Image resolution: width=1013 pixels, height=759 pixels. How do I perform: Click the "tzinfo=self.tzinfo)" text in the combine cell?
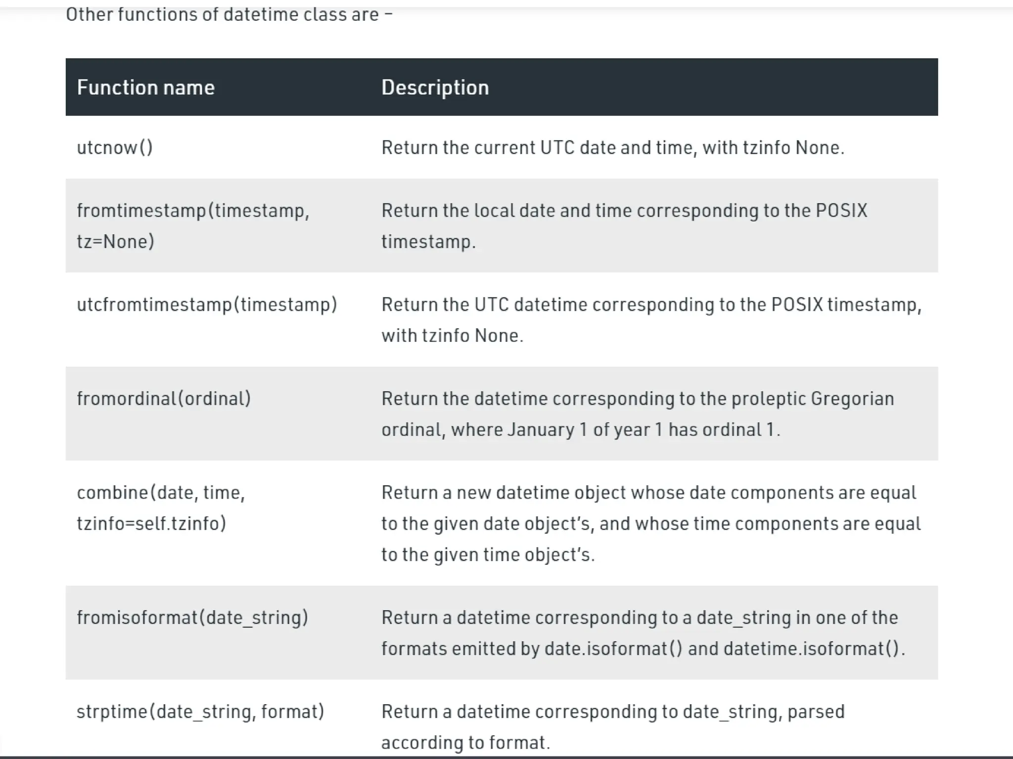click(x=151, y=523)
